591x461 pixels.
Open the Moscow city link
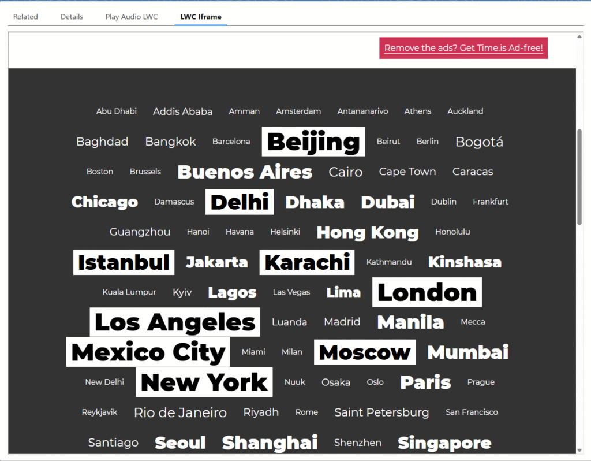coord(364,352)
